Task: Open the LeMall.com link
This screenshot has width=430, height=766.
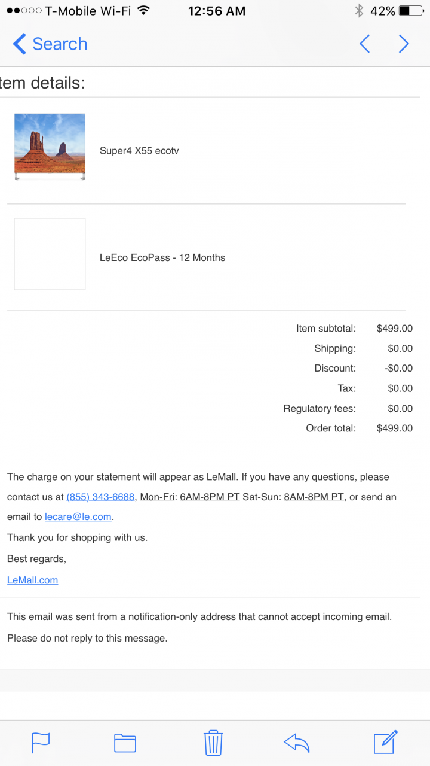Action: point(32,580)
